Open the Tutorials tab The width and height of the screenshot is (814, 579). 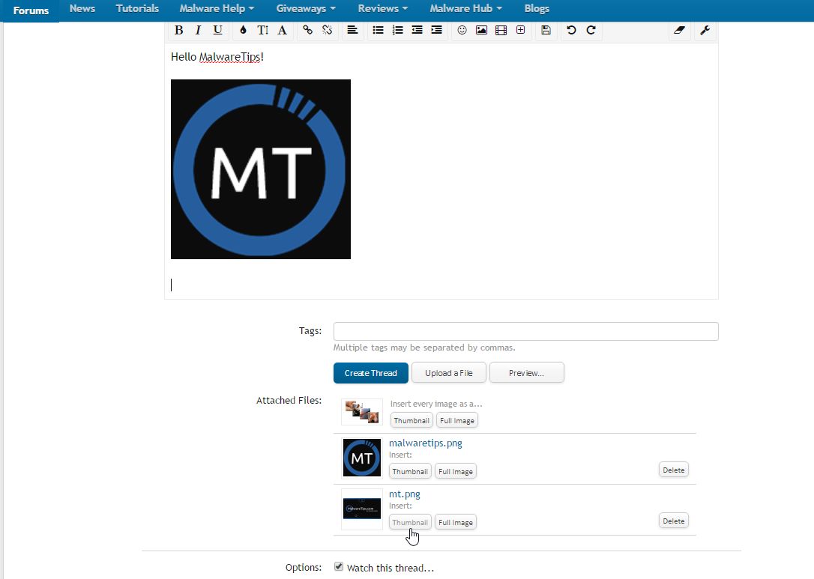(x=137, y=8)
